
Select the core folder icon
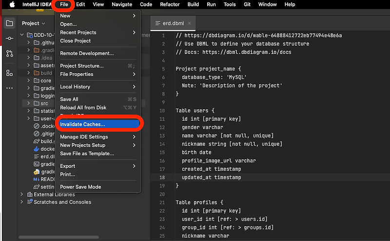pyautogui.click(x=36, y=80)
